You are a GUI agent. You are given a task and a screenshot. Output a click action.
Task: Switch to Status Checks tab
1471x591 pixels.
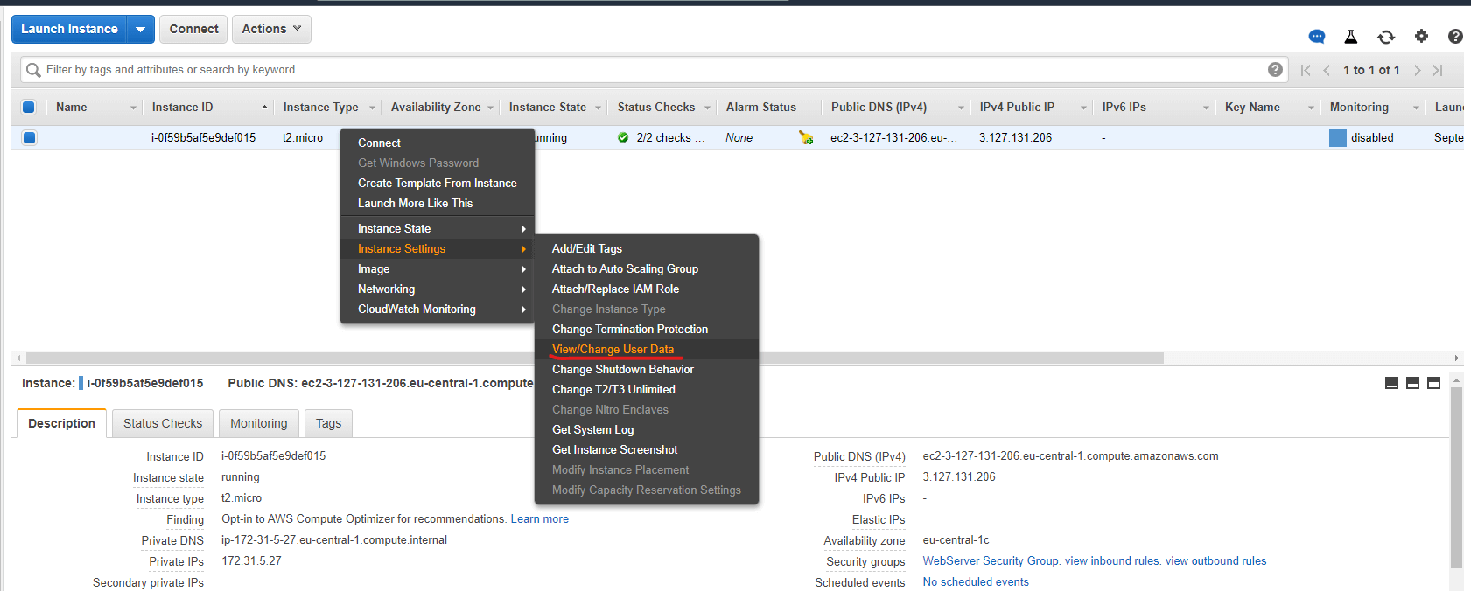(163, 423)
